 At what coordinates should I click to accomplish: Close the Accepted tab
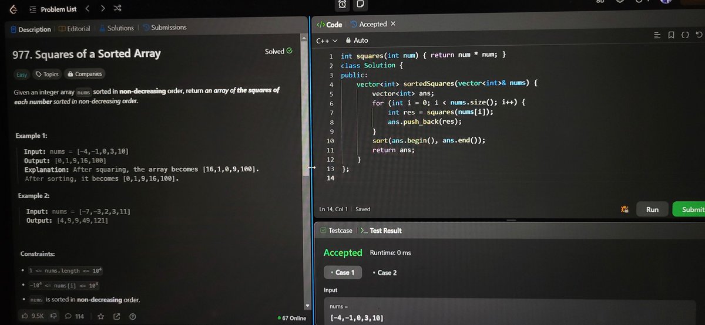[393, 24]
